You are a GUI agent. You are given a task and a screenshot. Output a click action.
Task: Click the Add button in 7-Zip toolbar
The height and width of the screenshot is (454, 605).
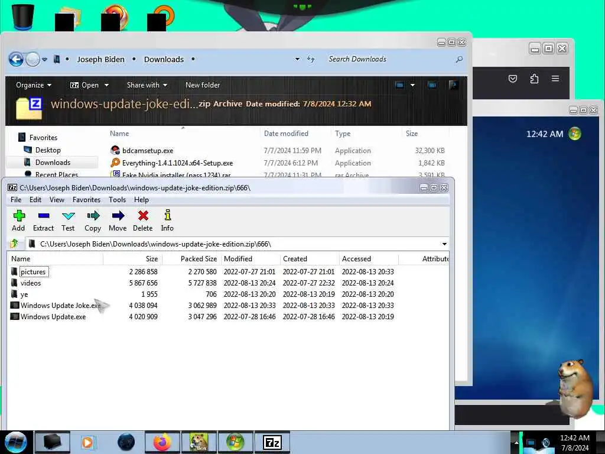(18, 220)
